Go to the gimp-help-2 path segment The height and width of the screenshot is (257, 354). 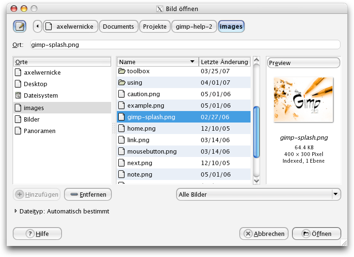click(194, 26)
